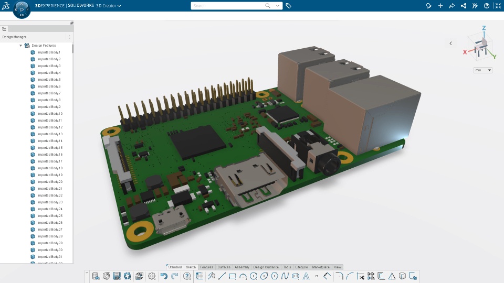Select the Circle sketch tool
Screen dimensions: 504x283
click(254, 276)
